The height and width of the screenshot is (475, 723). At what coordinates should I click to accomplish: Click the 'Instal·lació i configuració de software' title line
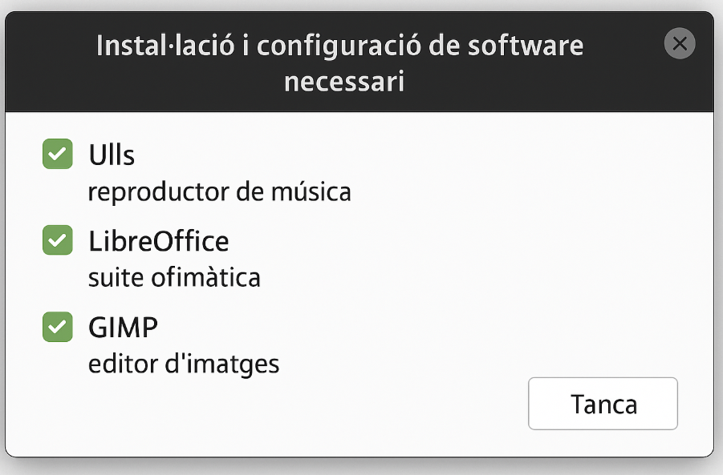[339, 46]
